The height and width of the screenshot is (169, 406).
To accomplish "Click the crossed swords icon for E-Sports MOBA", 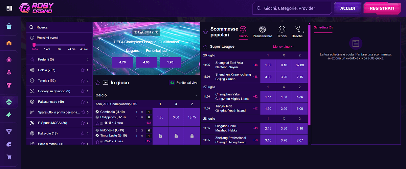I will coord(32,123).
